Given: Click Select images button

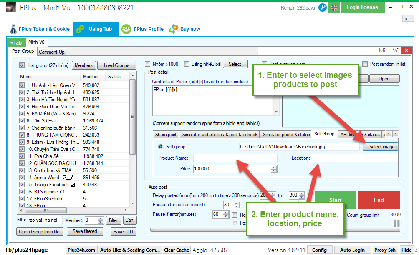Looking at the screenshot, I should click(381, 147).
